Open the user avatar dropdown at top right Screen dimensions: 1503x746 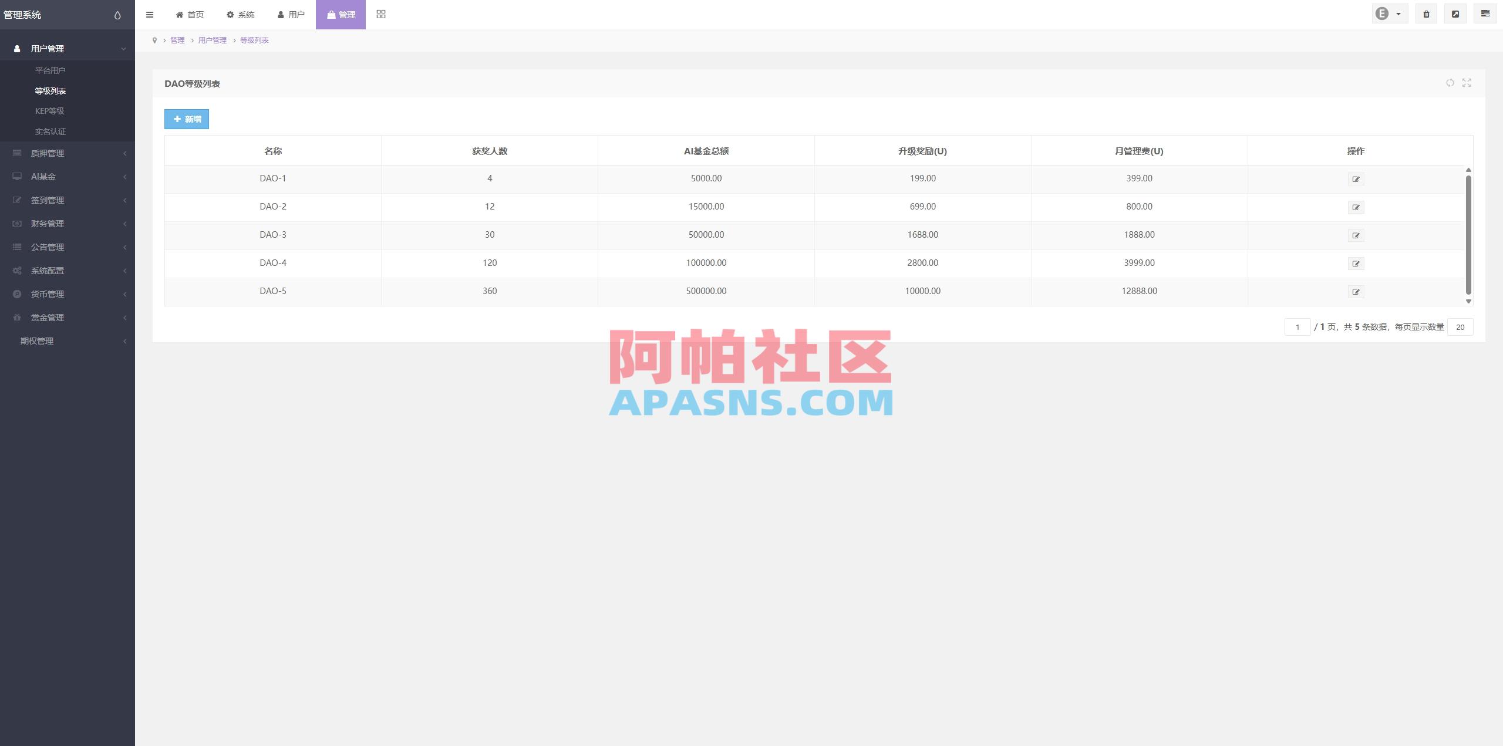click(x=1388, y=13)
